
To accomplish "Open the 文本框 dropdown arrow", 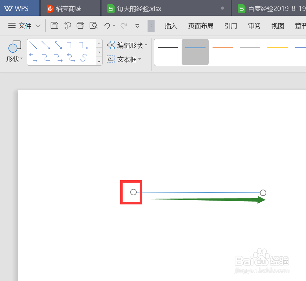I will point(140,59).
